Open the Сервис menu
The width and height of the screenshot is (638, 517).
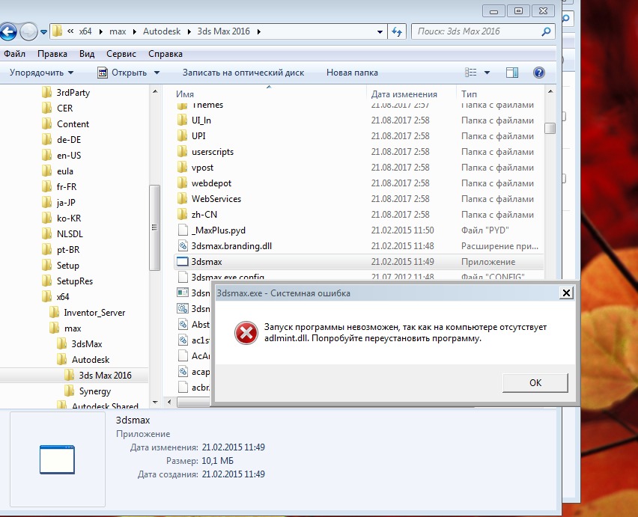pyautogui.click(x=121, y=54)
